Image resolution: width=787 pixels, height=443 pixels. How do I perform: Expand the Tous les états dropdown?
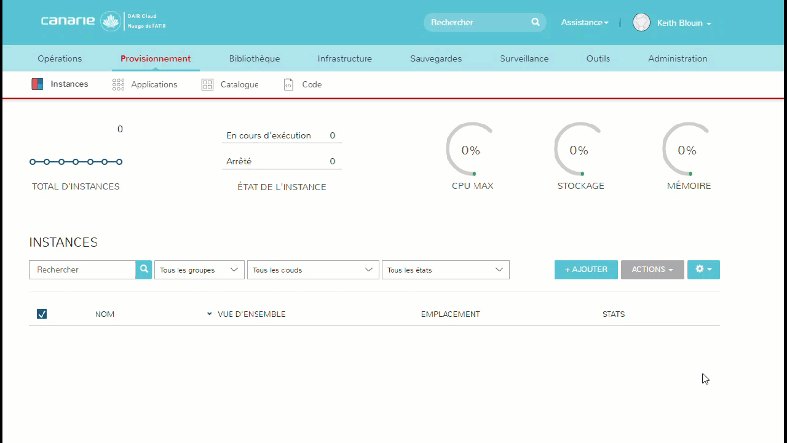[x=445, y=270]
